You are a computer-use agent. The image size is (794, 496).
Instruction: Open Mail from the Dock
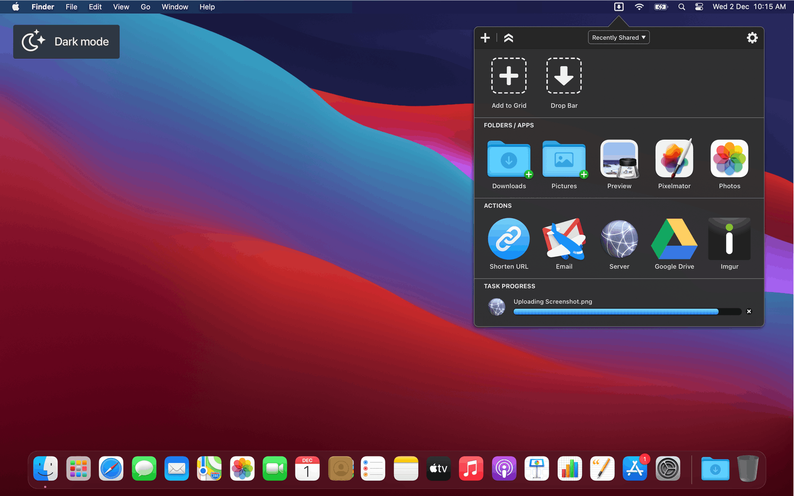coord(177,469)
